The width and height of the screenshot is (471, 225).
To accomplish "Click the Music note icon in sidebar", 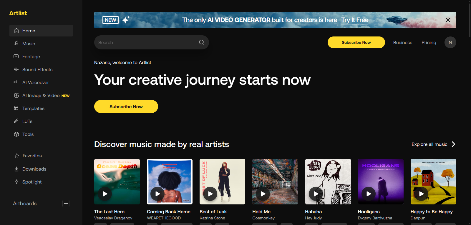I will click(x=16, y=43).
